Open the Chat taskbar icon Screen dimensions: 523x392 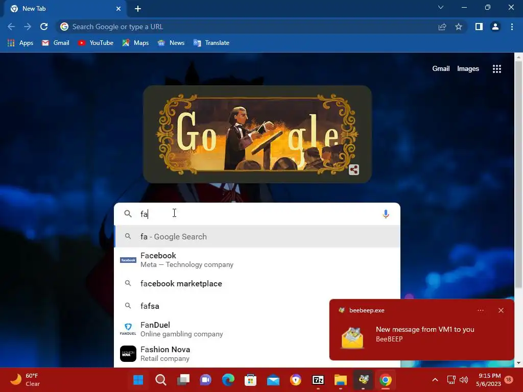pos(205,380)
